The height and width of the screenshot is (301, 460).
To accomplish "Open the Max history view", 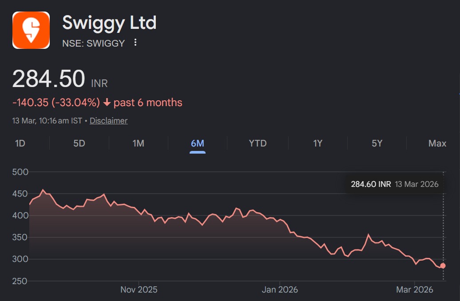I will point(437,143).
